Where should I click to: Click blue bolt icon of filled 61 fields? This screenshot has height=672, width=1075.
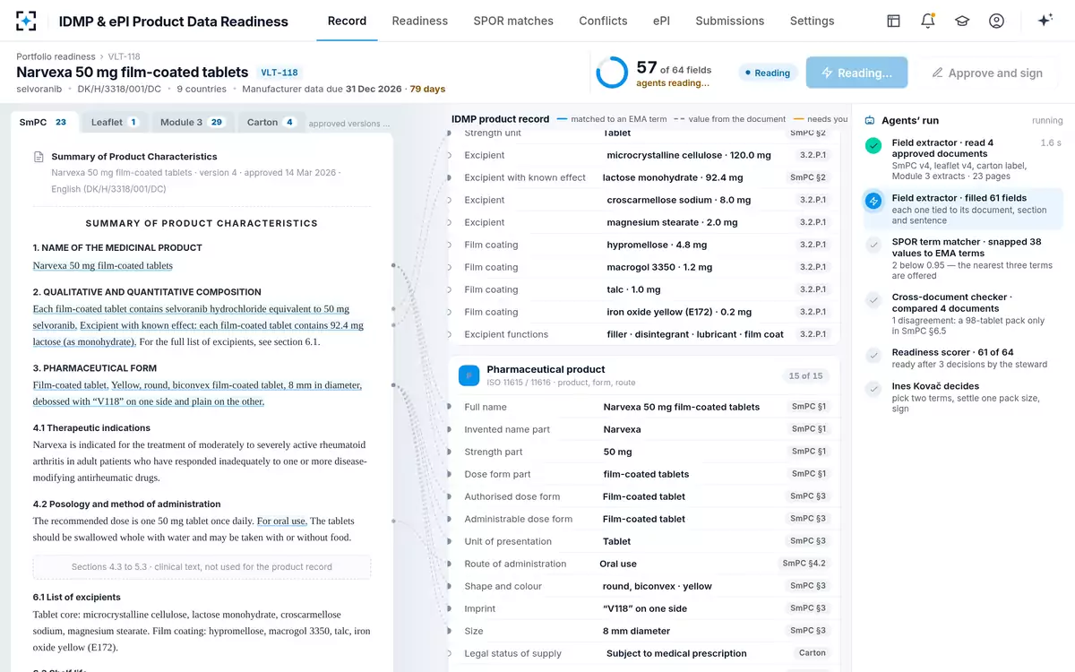[x=873, y=202]
